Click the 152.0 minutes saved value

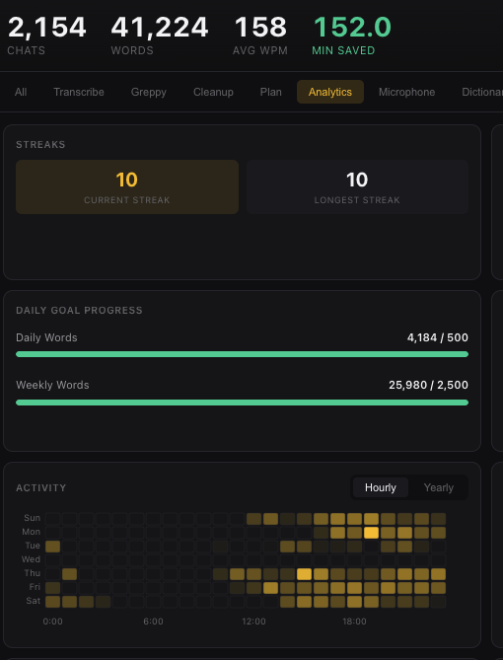[x=352, y=28]
